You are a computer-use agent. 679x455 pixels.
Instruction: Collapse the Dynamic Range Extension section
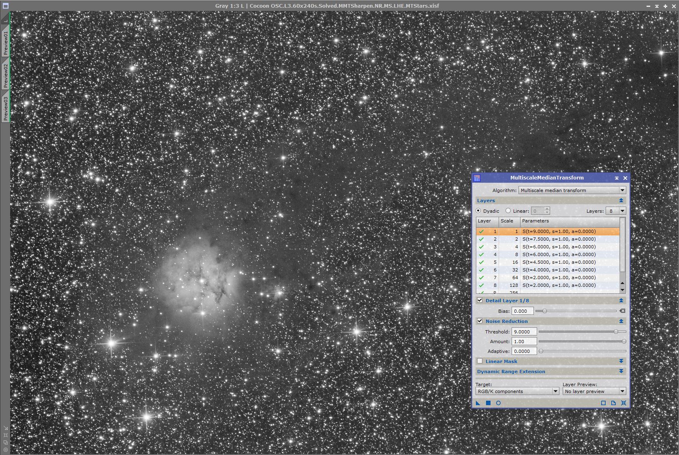[620, 371]
